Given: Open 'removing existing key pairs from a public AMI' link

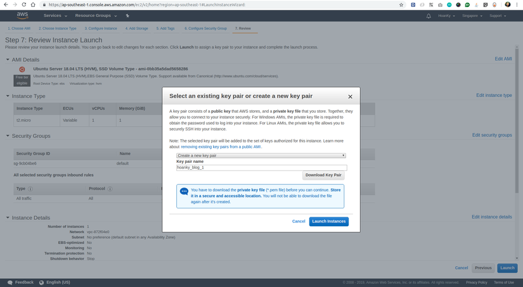Looking at the screenshot, I should click(221, 146).
